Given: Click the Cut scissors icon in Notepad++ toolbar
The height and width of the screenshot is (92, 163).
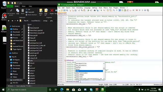Looking at the screenshot, I should tap(79, 10).
